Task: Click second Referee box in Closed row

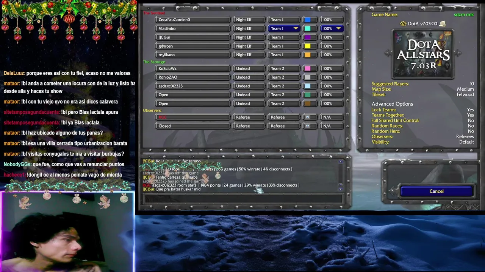Action: pyautogui.click(x=284, y=126)
